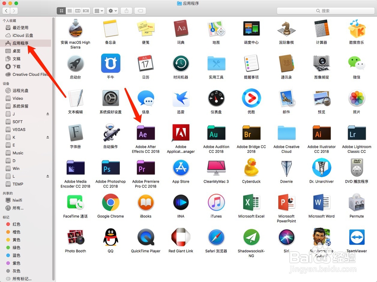Select the Siri app icon

click(287, 237)
